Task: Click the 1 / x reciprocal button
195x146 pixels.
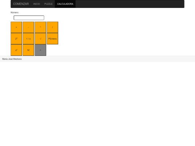Action: pos(29,39)
